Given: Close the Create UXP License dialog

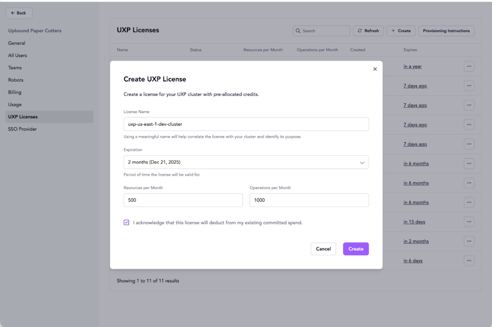Looking at the screenshot, I should coord(375,69).
